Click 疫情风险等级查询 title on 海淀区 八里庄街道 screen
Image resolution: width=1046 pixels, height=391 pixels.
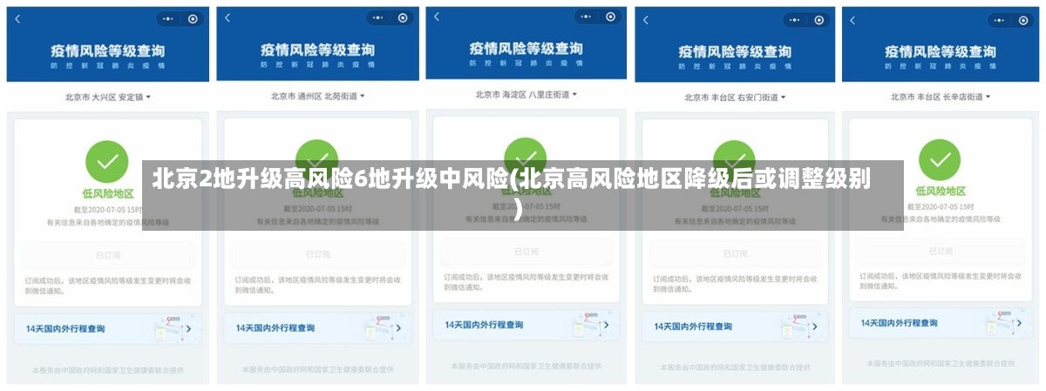(526, 48)
